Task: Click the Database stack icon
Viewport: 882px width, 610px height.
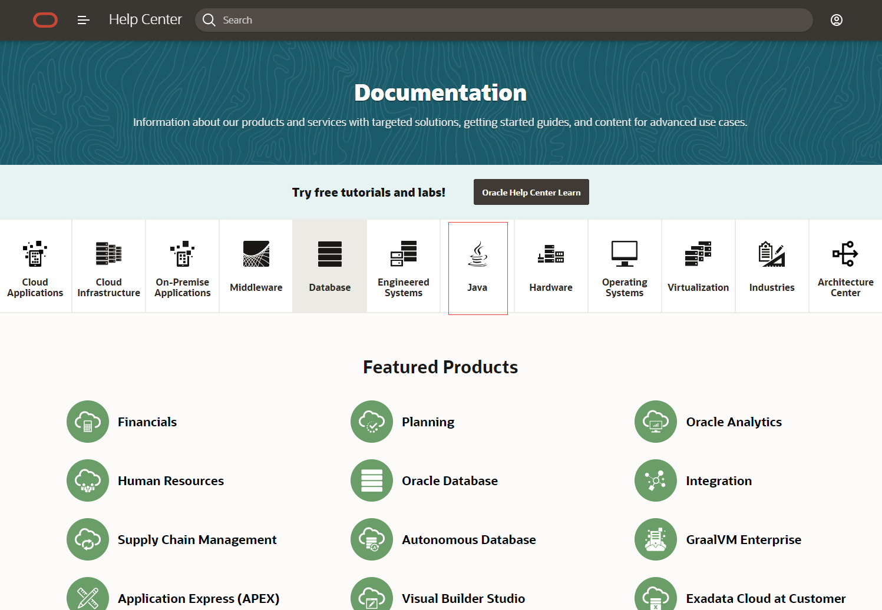Action: pos(330,254)
